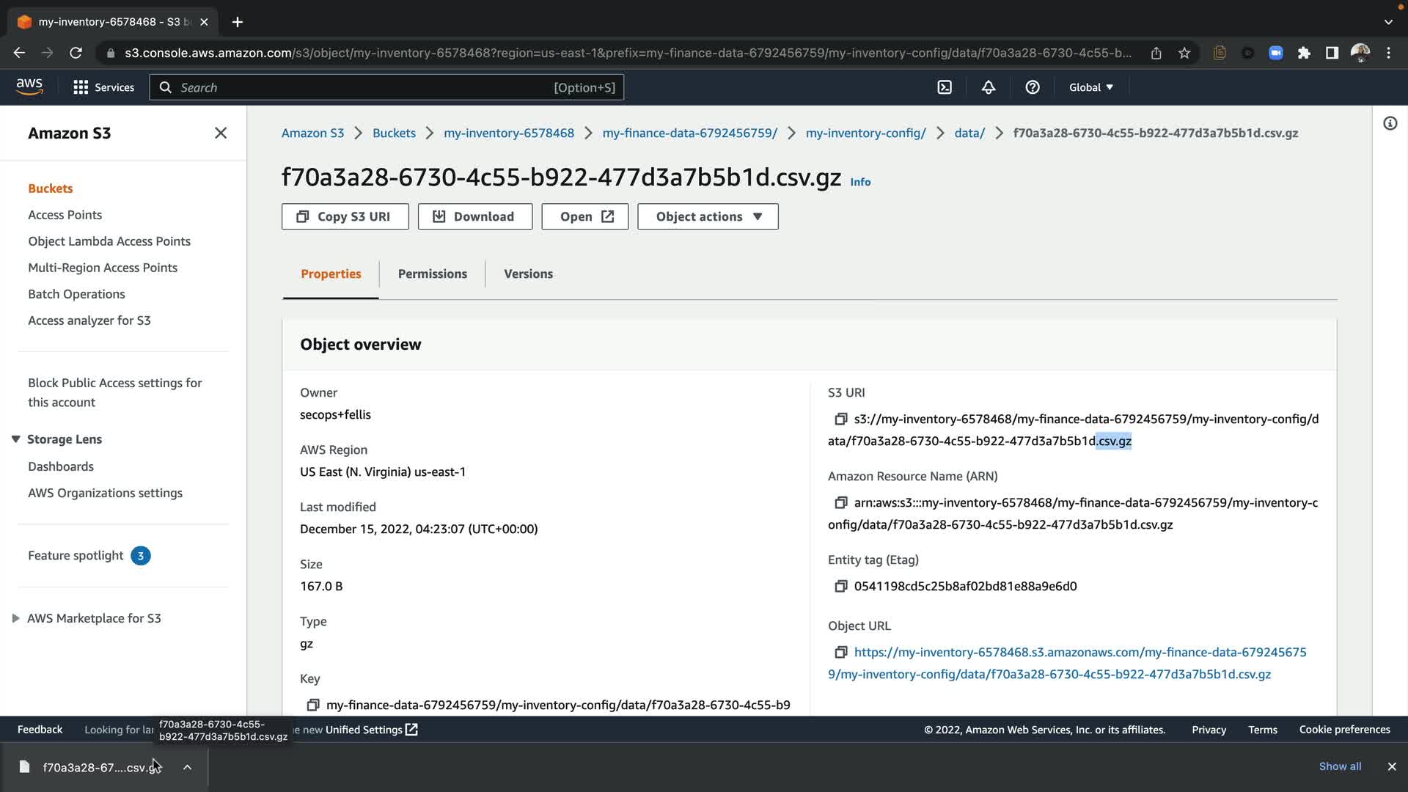Copy the ARN value icon
Image resolution: width=1408 pixels, height=792 pixels.
coord(840,503)
